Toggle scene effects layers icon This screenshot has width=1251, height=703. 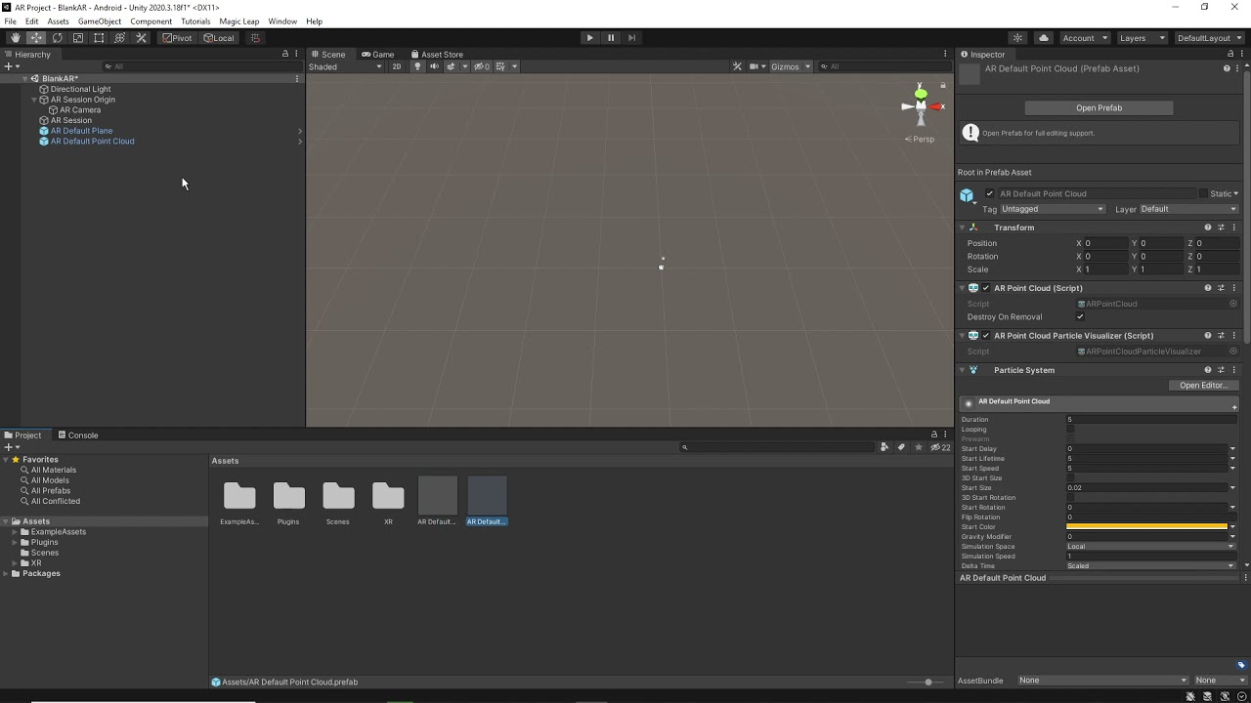coord(451,66)
